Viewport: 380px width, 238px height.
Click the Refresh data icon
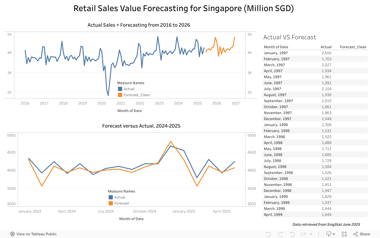tap(303, 234)
